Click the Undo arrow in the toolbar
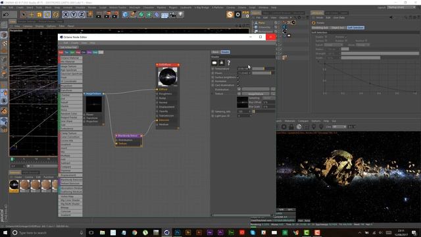Viewport: 421px width, 237px height. [6, 14]
